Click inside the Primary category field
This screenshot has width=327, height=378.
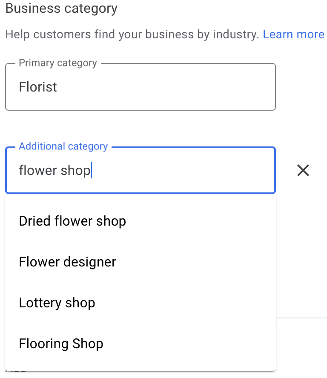click(141, 87)
